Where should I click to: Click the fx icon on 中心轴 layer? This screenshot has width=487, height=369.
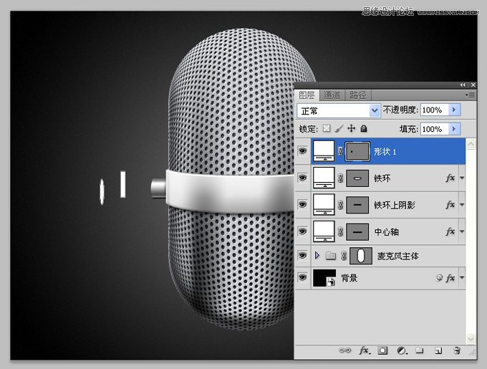[x=450, y=231]
